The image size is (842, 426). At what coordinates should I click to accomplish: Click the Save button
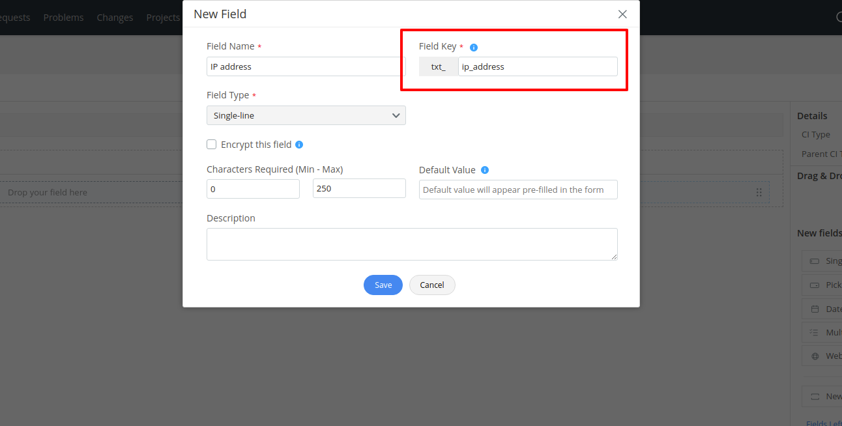tap(383, 285)
